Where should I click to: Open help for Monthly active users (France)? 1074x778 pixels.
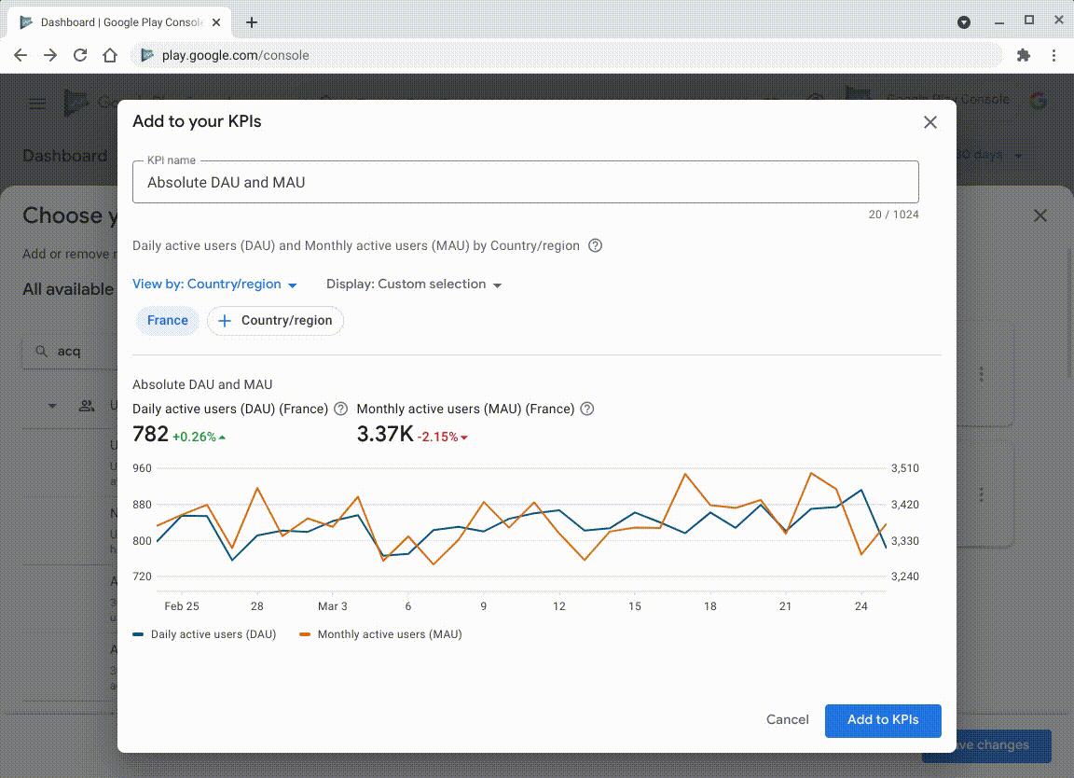click(587, 409)
